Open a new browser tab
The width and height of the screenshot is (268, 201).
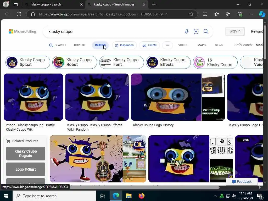154,4
